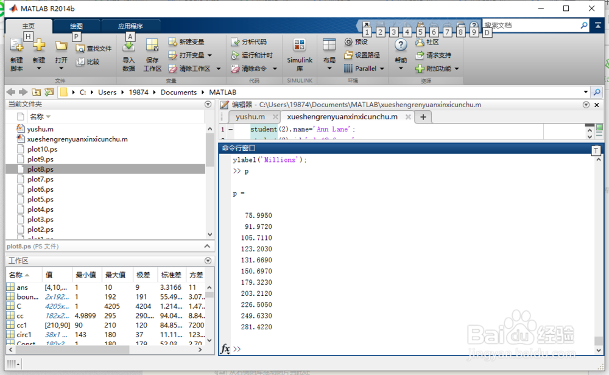Switch to the yushu.m editor tab

coord(250,116)
